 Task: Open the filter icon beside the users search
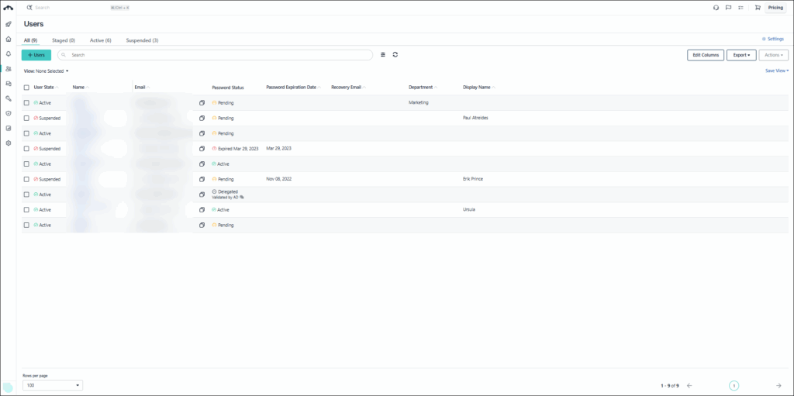(x=383, y=55)
